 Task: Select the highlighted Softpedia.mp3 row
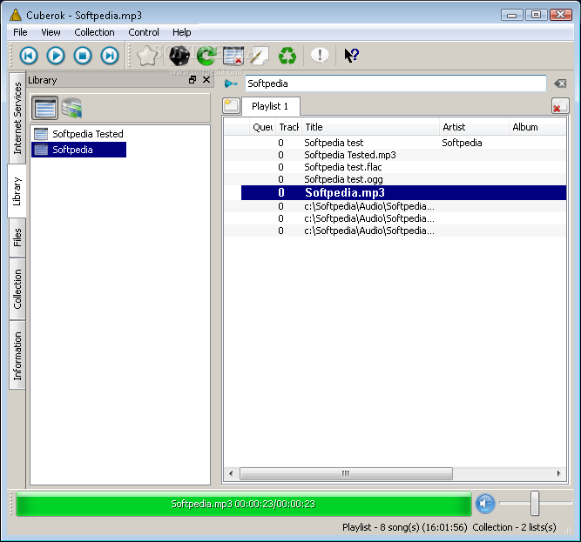pos(403,193)
